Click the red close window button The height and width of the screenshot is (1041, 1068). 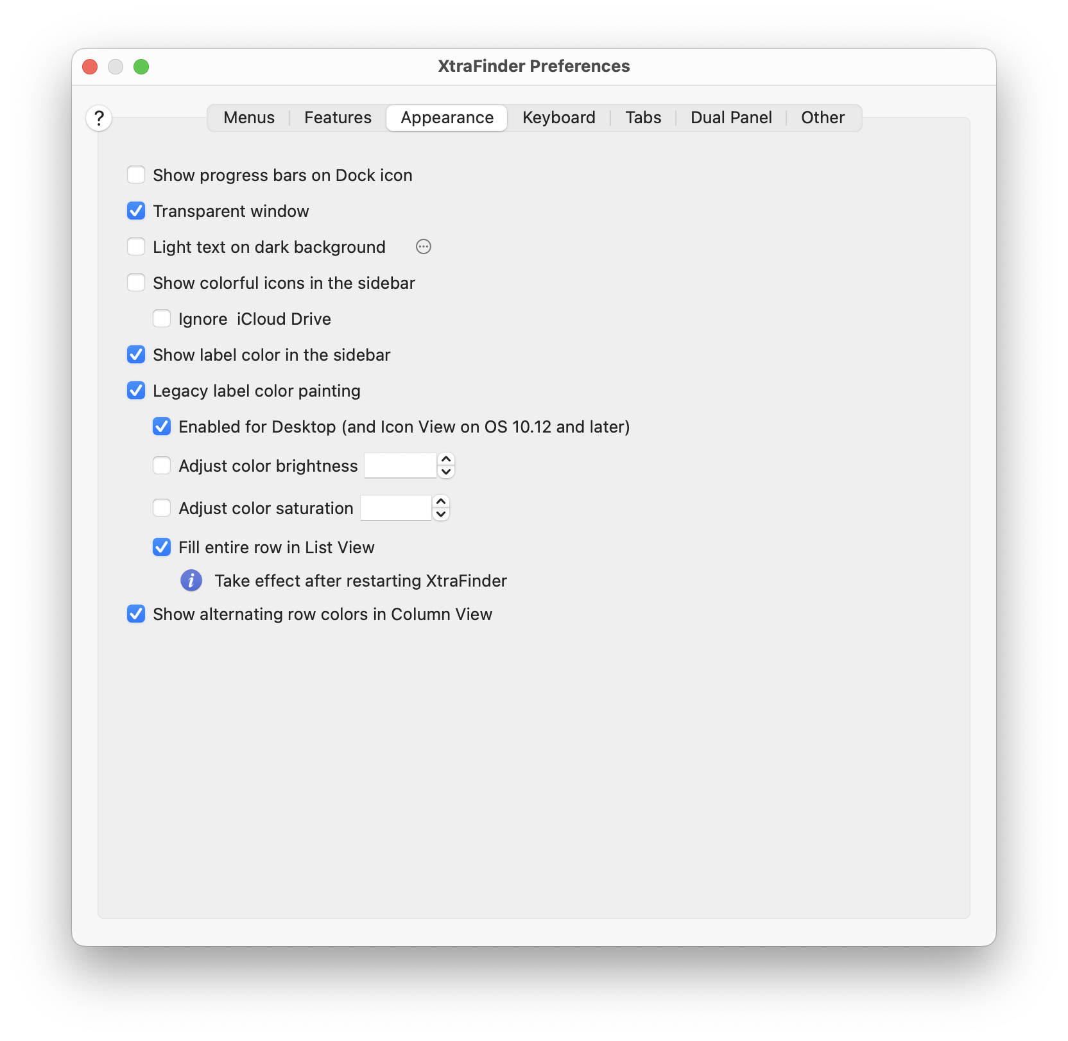[x=90, y=67]
